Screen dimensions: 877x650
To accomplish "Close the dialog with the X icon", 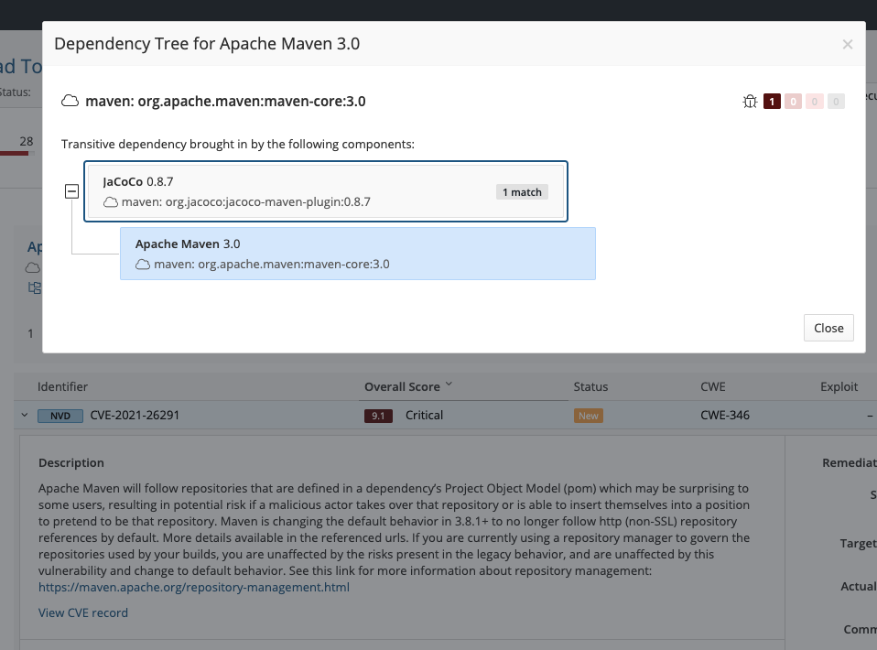I will [848, 44].
